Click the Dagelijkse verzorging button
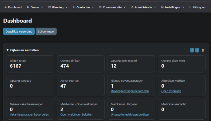 19,31
